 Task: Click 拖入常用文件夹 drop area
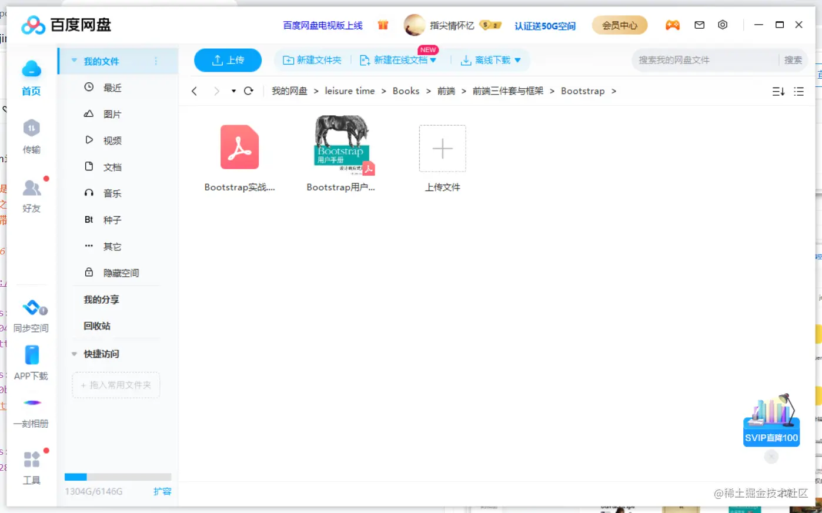[116, 385]
